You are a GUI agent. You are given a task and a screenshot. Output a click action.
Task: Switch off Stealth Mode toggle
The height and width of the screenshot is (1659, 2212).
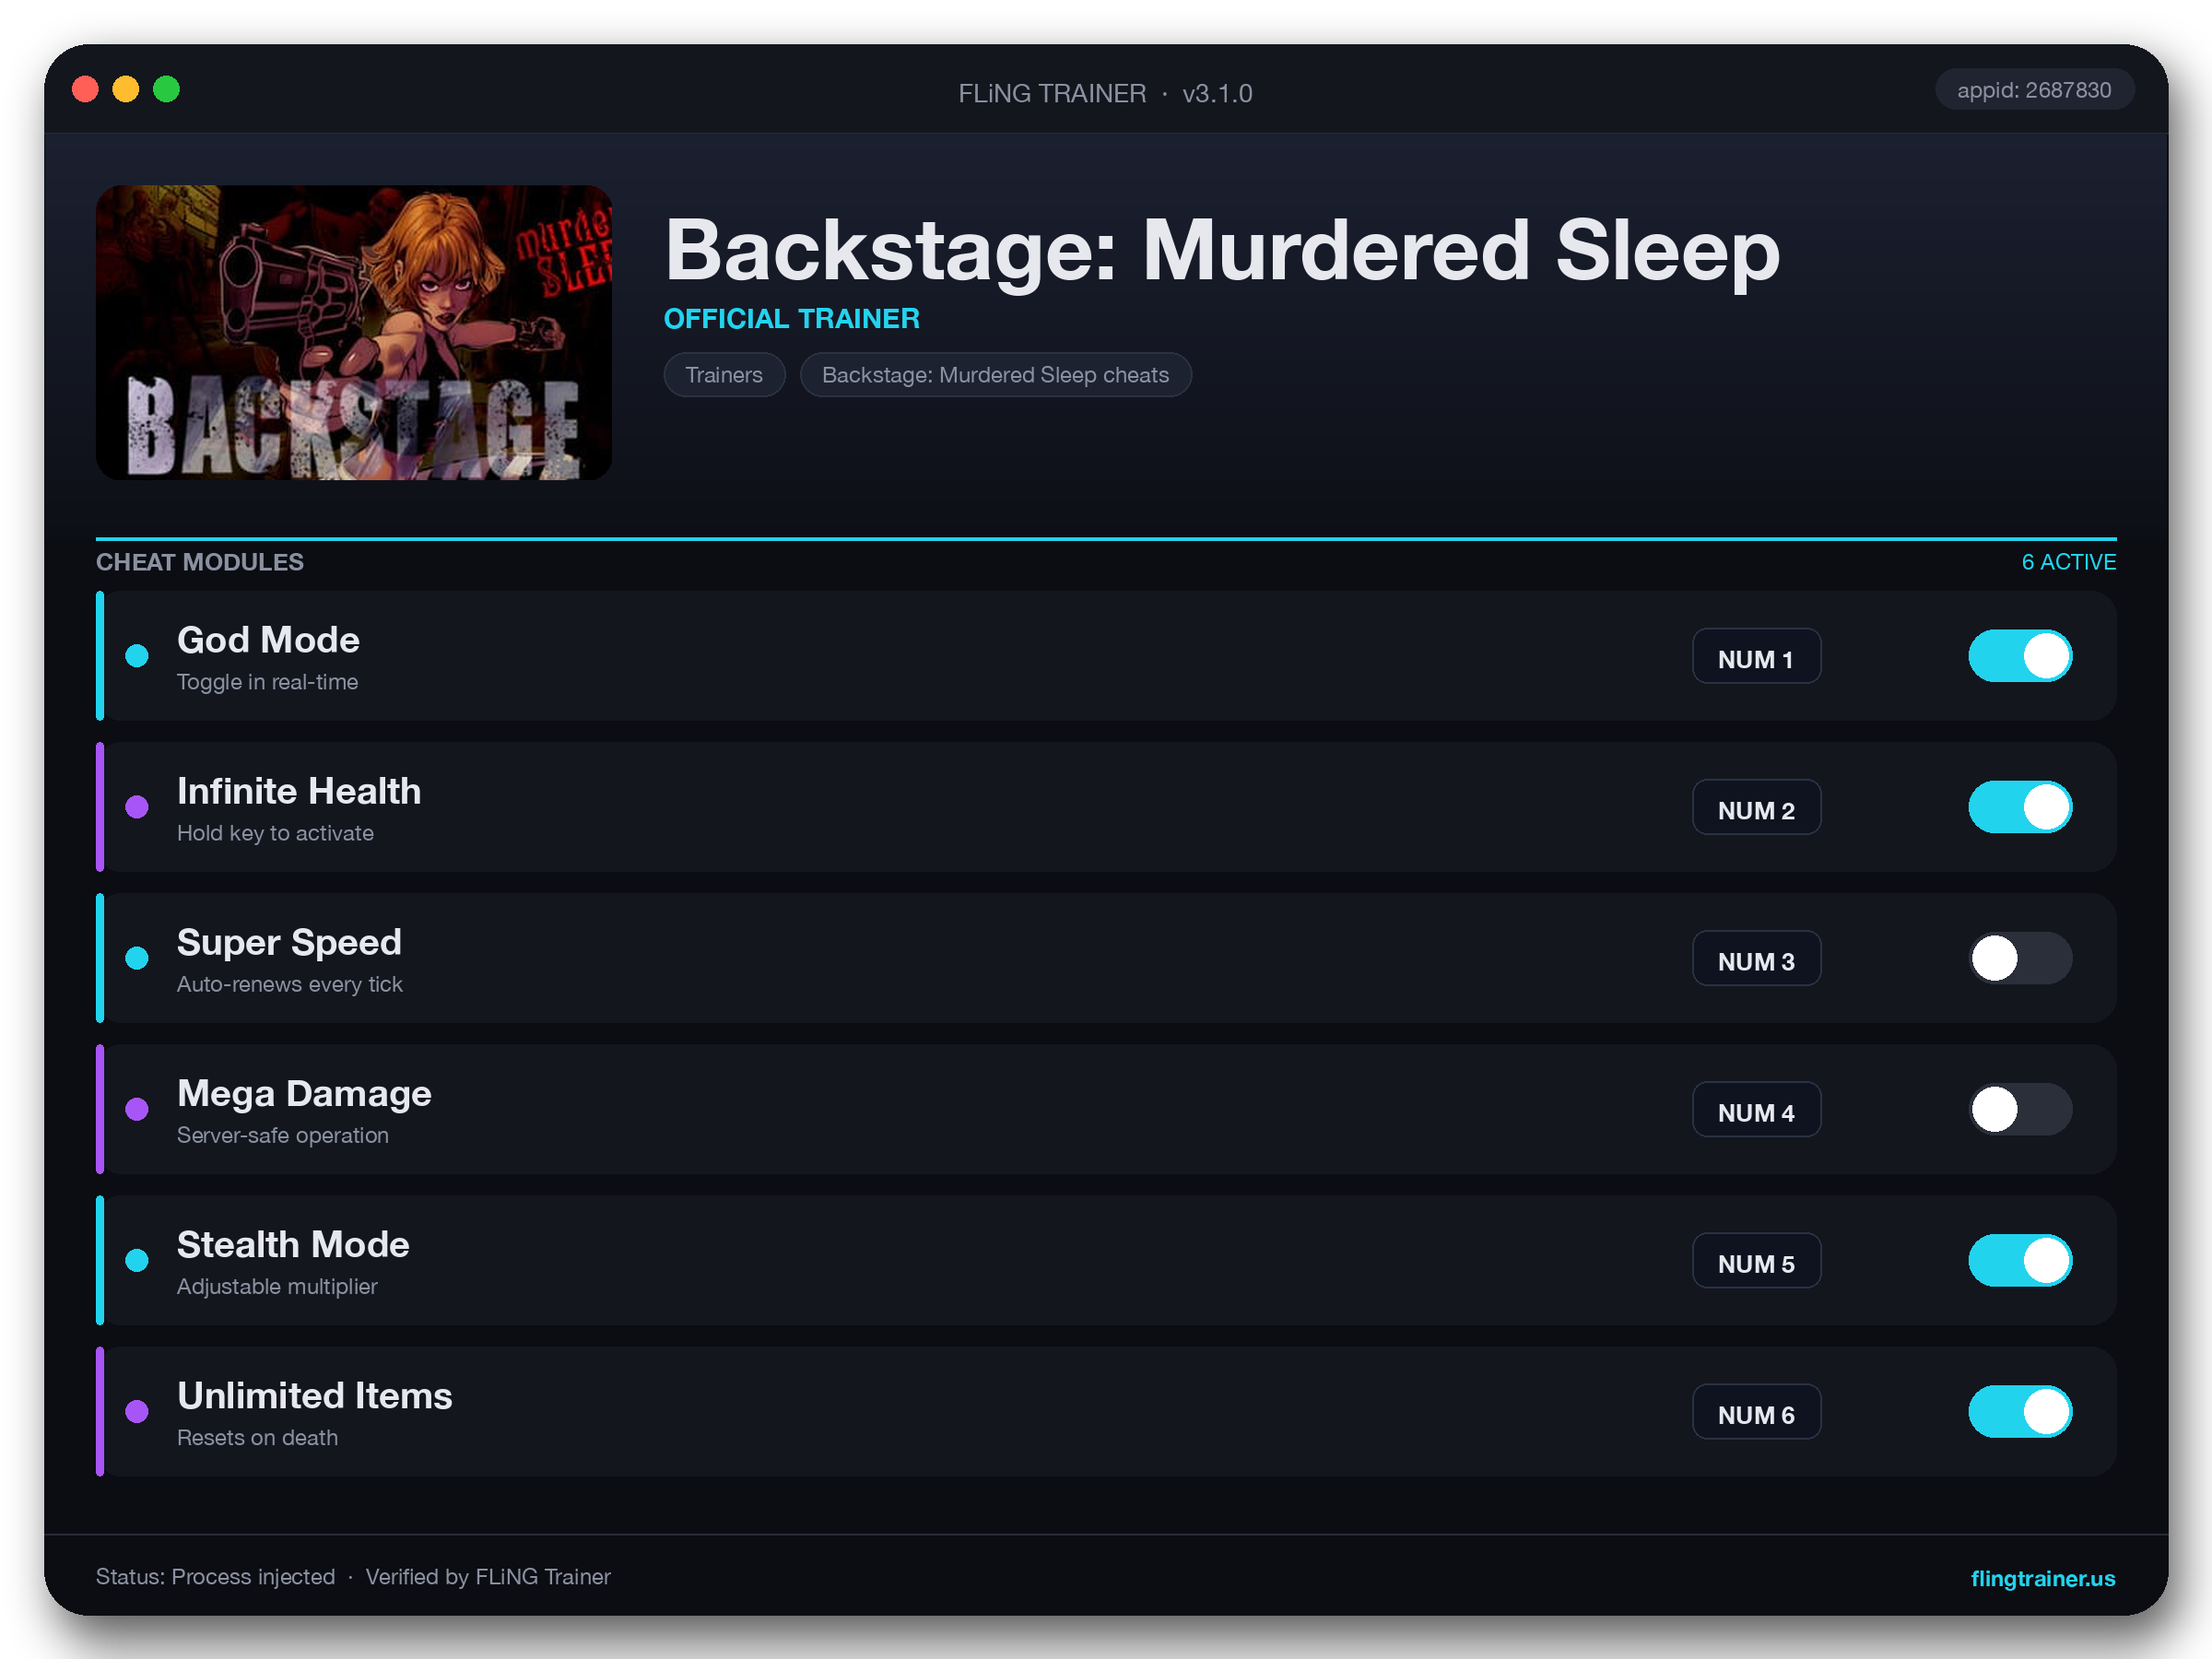[2020, 1260]
